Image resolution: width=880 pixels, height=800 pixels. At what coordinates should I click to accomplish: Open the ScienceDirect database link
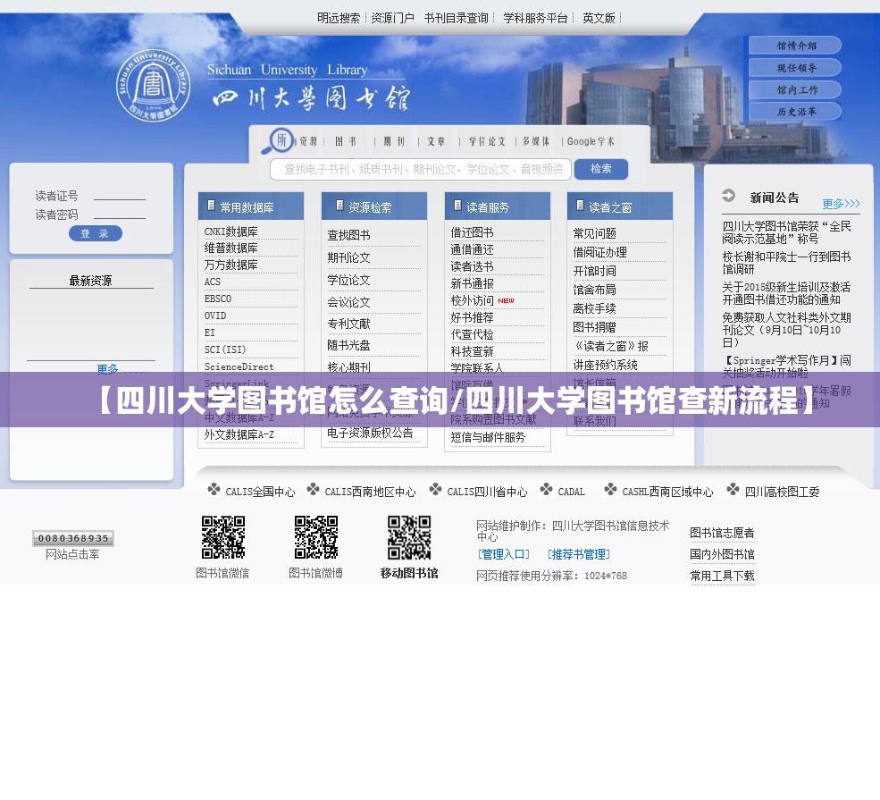(x=239, y=366)
